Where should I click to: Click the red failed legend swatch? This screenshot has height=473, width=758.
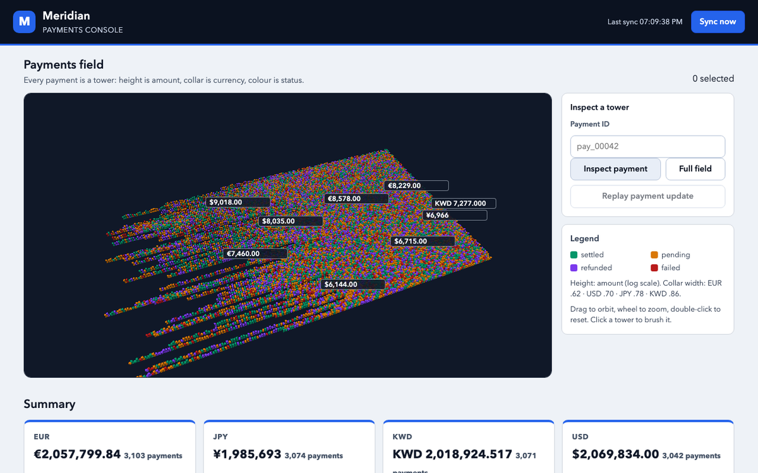(x=654, y=268)
